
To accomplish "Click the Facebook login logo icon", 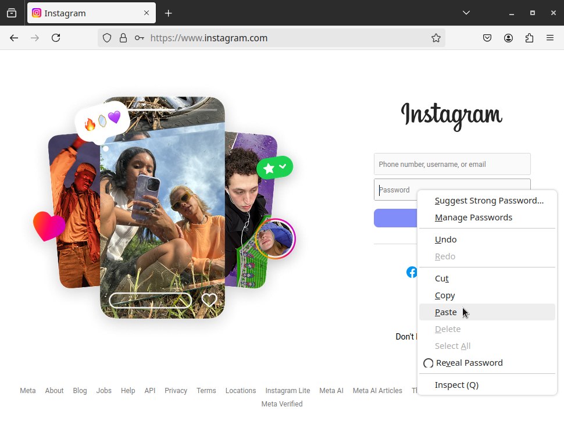I will click(412, 272).
